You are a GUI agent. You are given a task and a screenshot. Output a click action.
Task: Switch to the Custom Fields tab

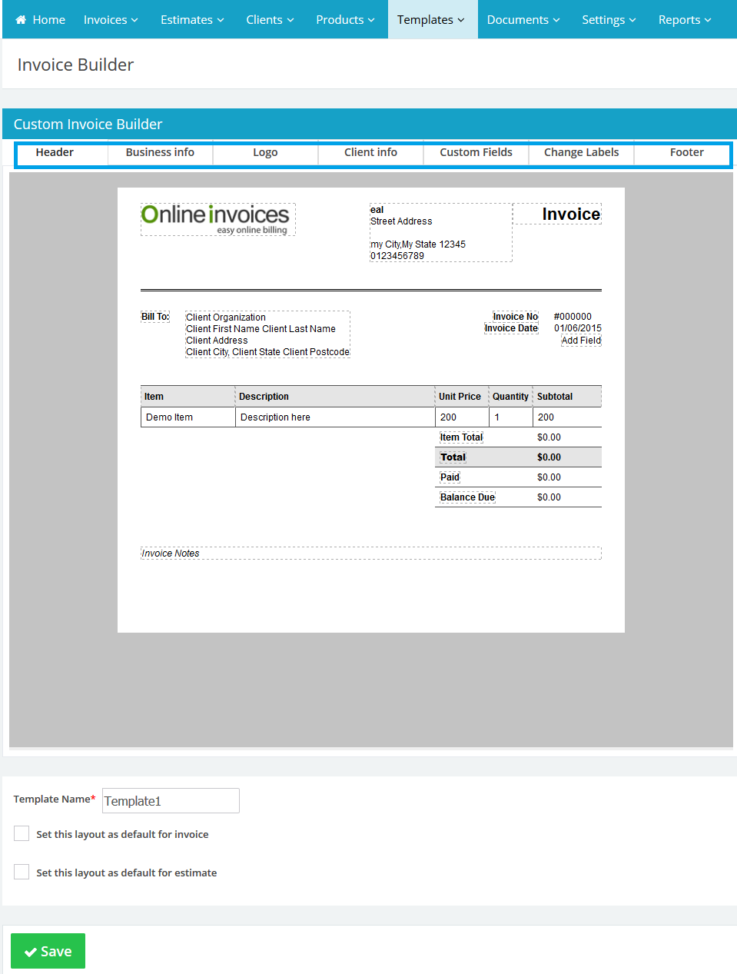pyautogui.click(x=476, y=152)
